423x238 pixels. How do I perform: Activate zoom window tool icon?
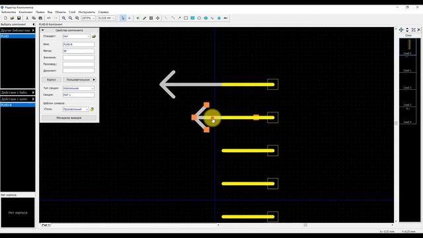coord(77,18)
